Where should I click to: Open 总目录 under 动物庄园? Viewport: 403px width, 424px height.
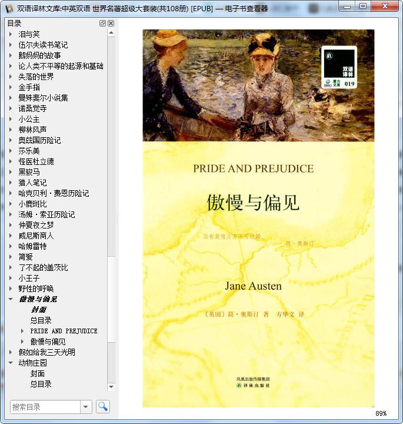tap(41, 384)
